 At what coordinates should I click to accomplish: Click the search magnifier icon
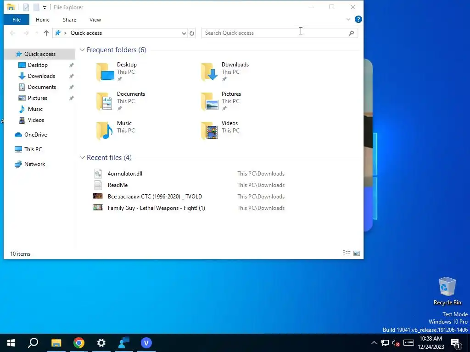click(351, 33)
